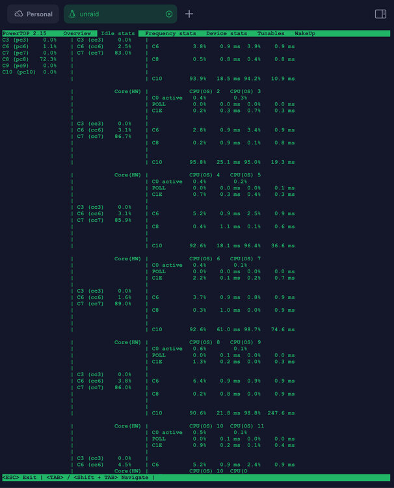This screenshot has height=488, width=394.
Task: Click the CPU(OS) 11 column header
Action: pos(247,426)
